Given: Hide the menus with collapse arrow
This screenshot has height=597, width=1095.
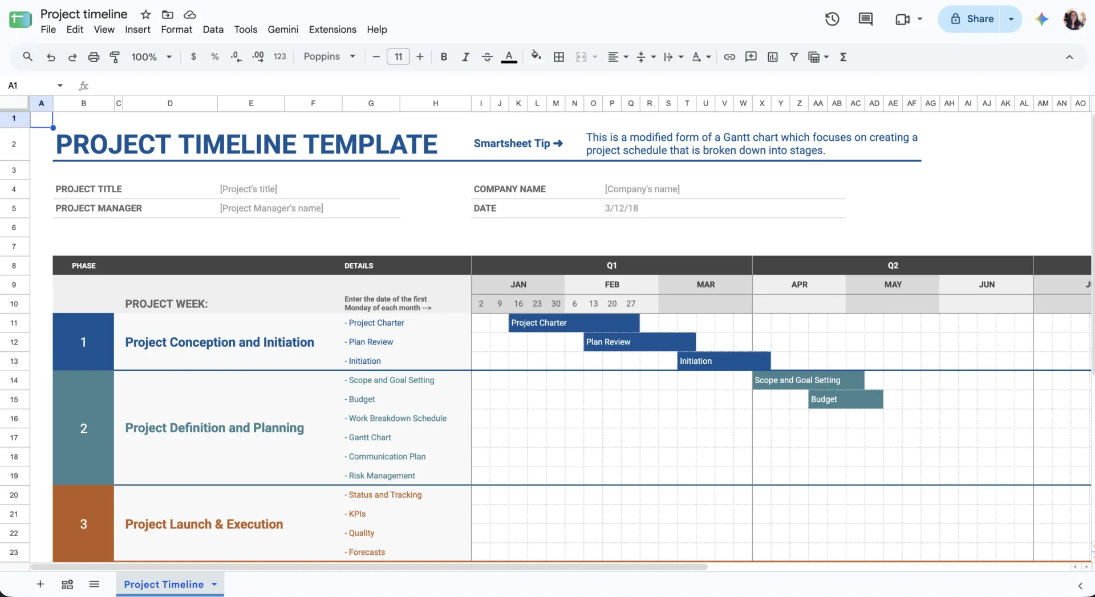Looking at the screenshot, I should click(1069, 57).
